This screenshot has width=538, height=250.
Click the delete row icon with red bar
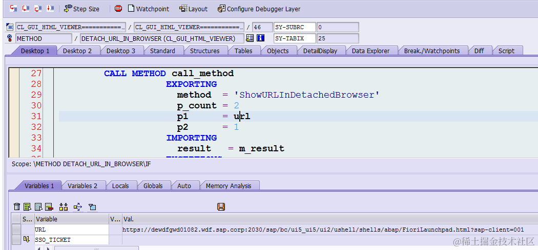(x=49, y=207)
